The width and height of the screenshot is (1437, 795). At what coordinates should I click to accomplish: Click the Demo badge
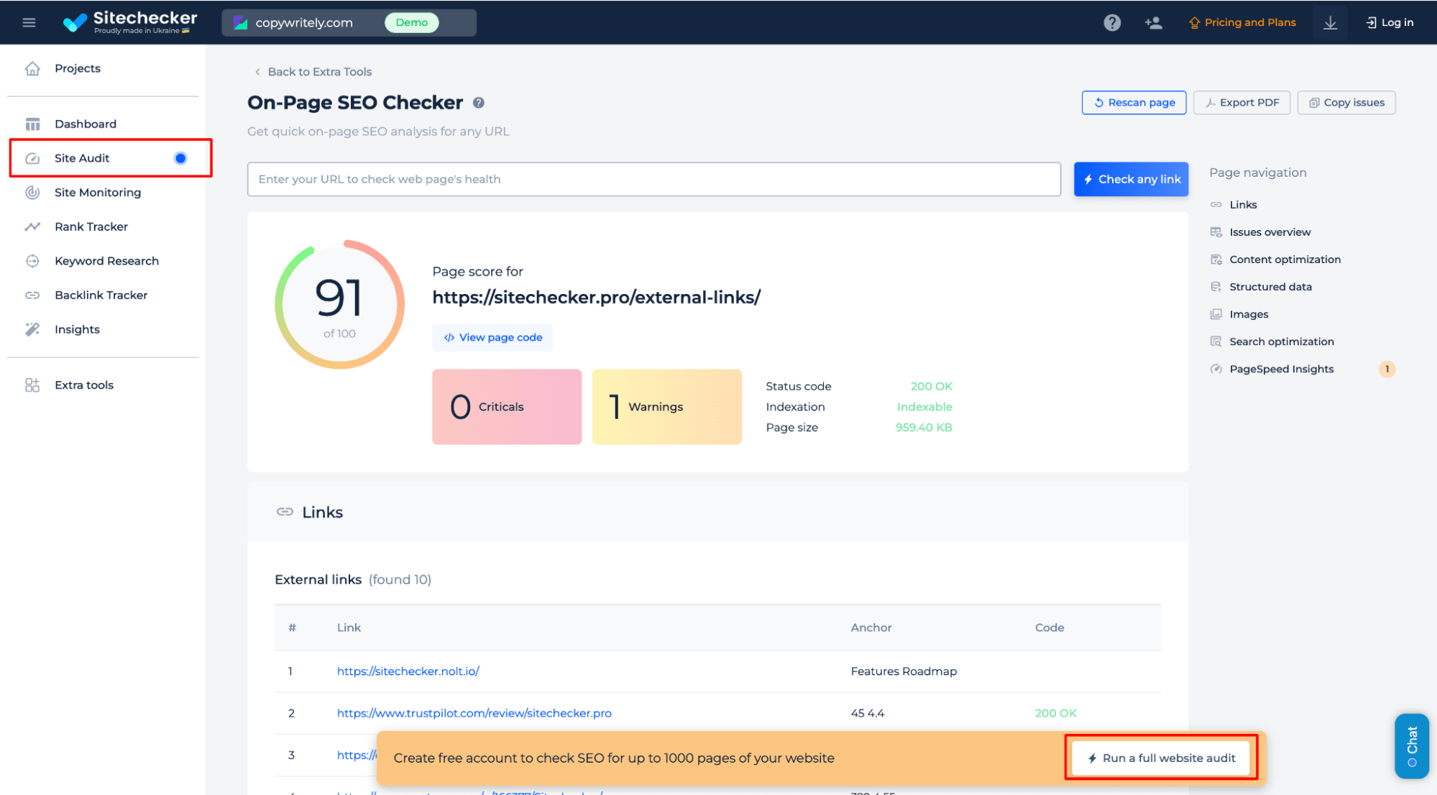[411, 22]
